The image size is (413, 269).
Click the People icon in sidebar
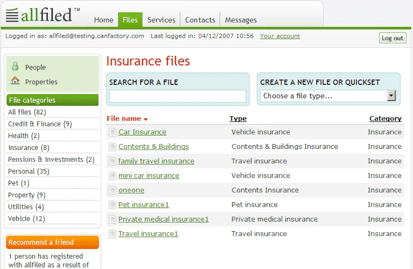[x=15, y=67]
